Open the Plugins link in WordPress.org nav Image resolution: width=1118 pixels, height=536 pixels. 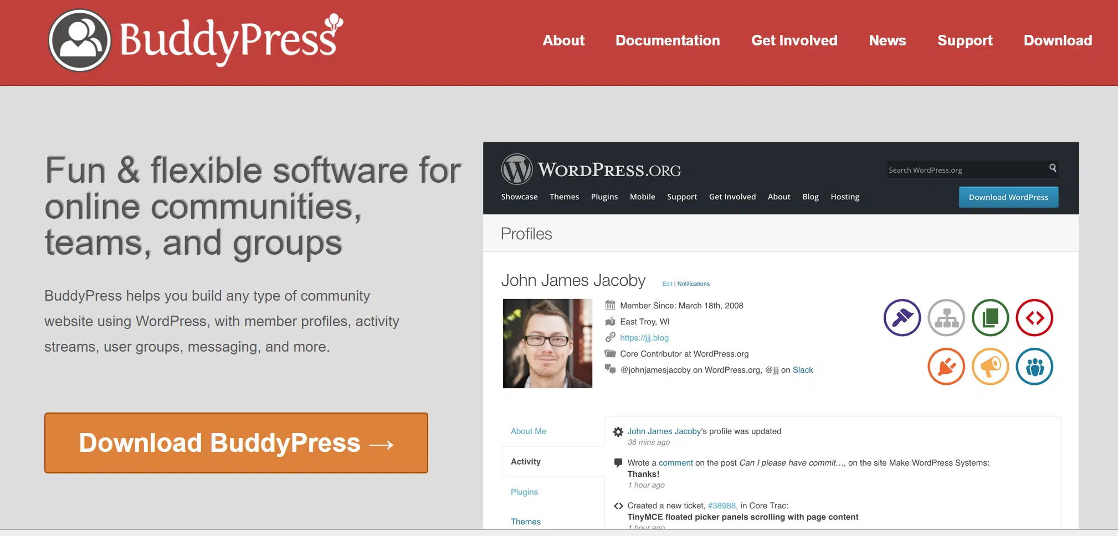tap(604, 197)
